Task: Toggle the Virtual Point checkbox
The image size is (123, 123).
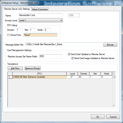Action: (8, 35)
